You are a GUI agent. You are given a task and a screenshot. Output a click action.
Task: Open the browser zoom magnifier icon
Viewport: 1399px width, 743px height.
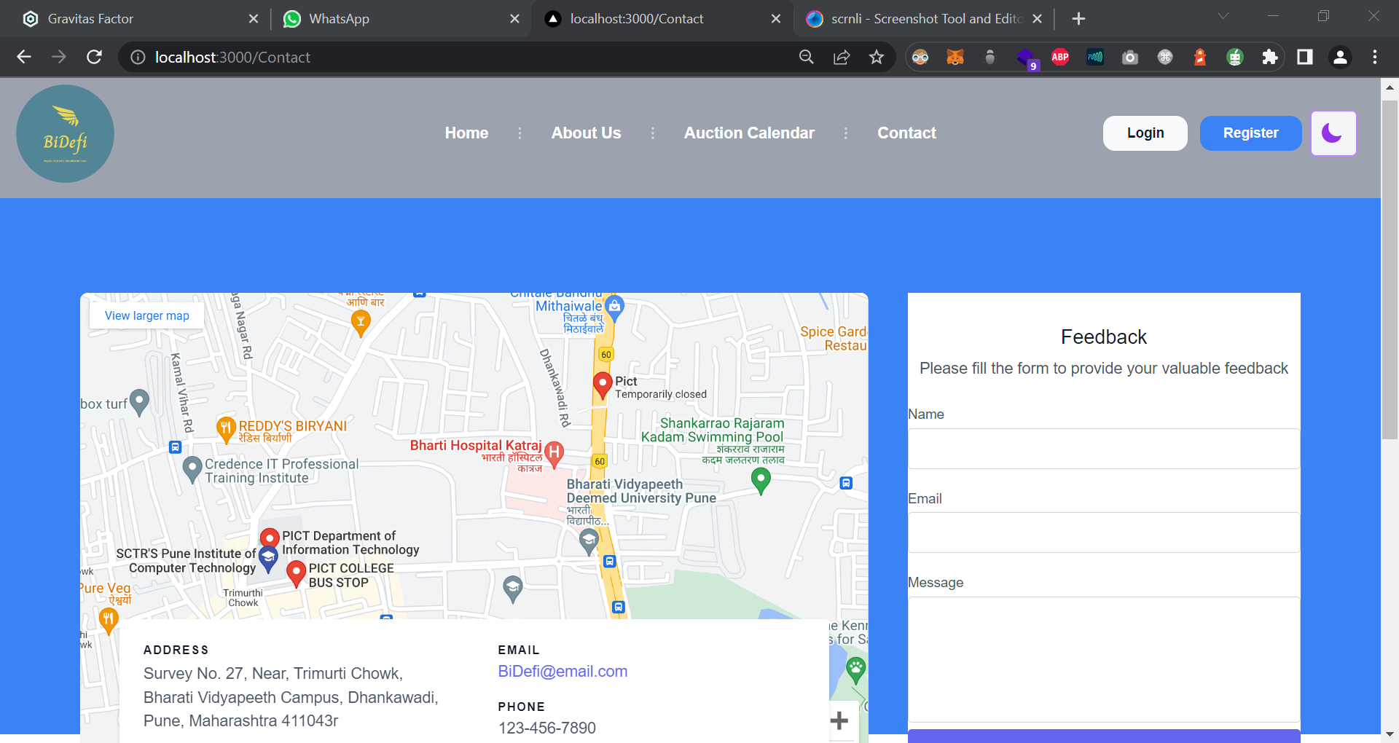(x=806, y=57)
